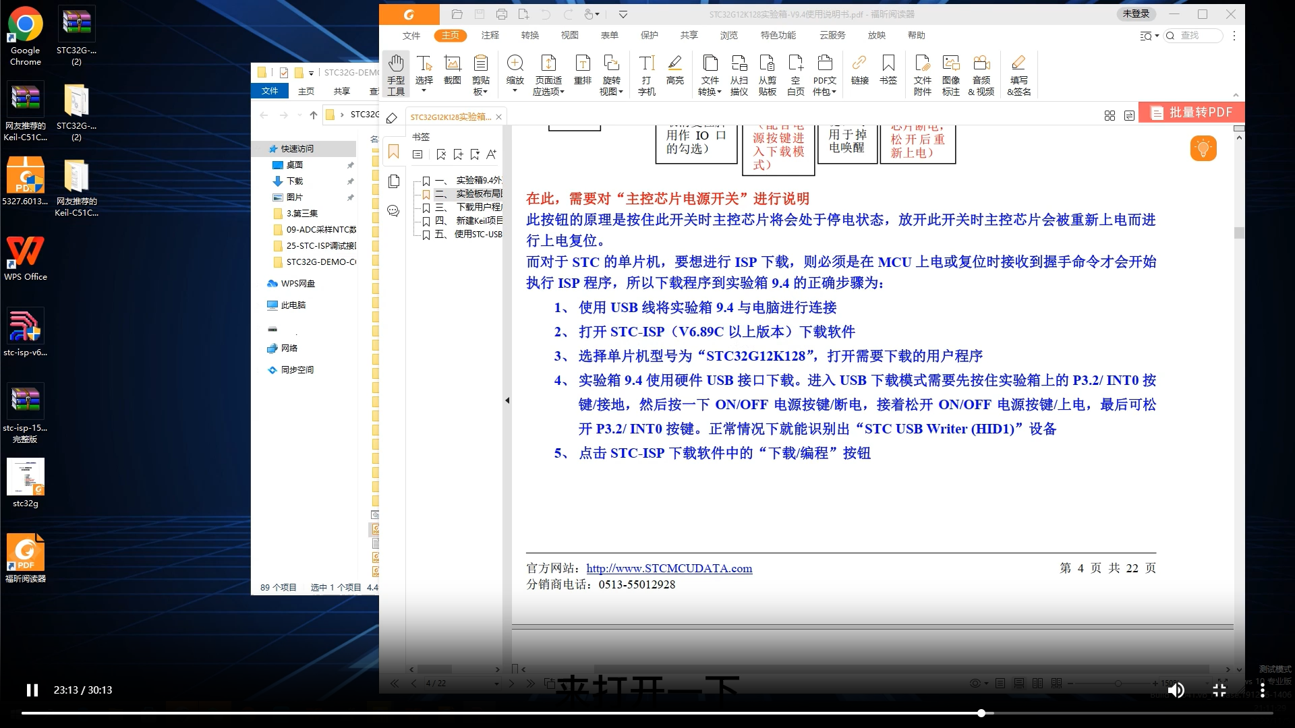Screen dimensions: 1295x728
Task: Open the advanced search dropdown beside the search box
Action: (1149, 36)
